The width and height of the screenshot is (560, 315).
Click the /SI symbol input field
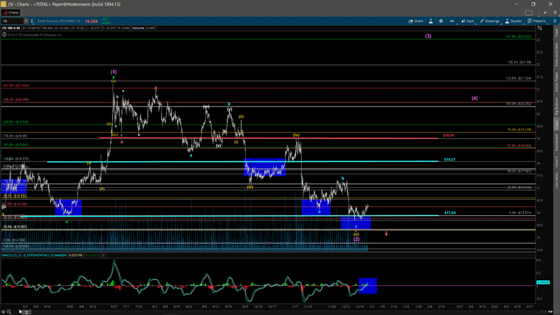pos(12,21)
